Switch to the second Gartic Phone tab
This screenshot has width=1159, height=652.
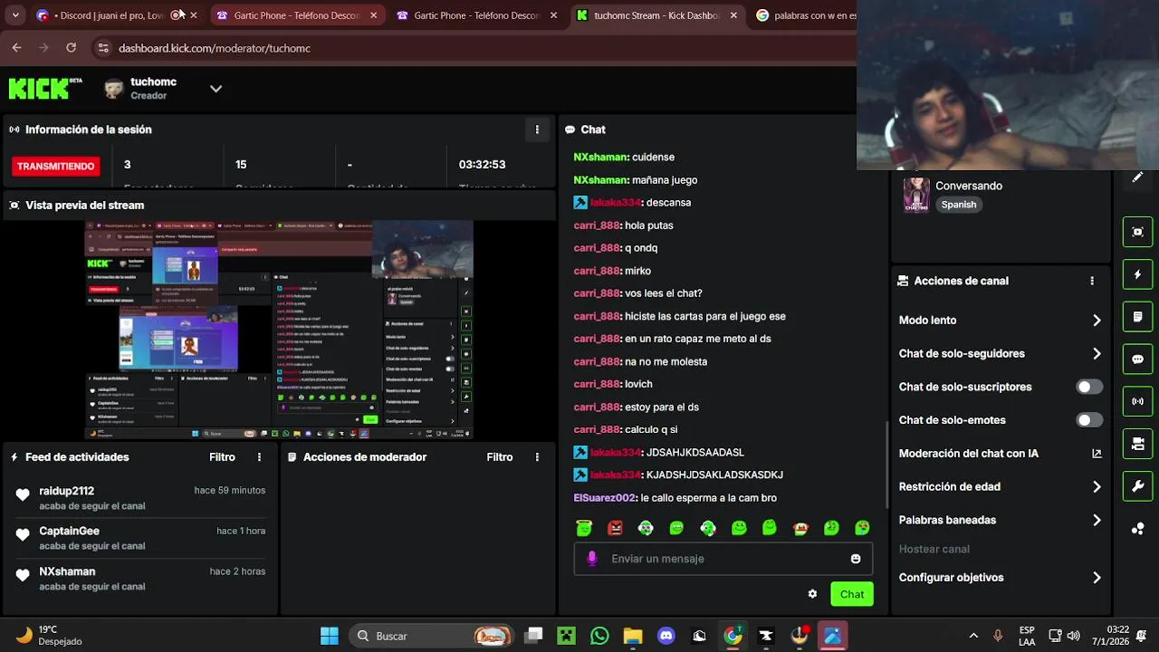[x=477, y=15]
